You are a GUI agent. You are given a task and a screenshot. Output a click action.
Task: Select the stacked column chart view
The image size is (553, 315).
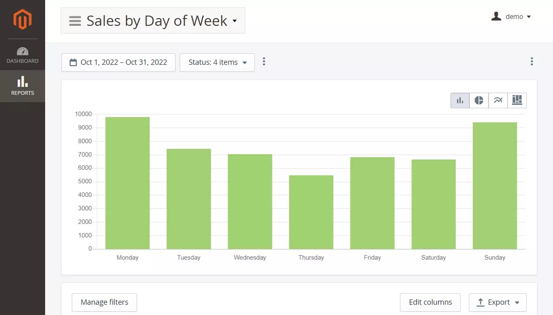(x=517, y=100)
